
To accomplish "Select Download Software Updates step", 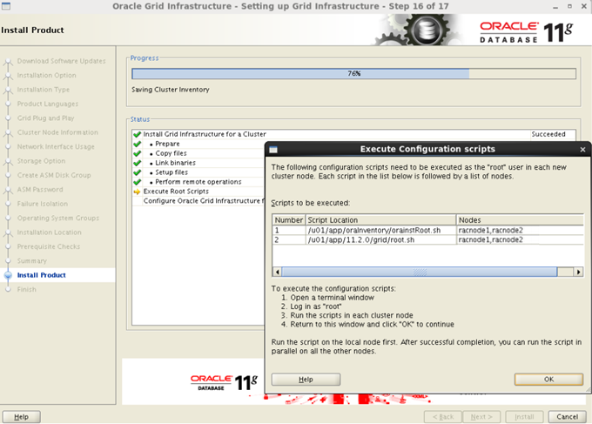I will [61, 61].
